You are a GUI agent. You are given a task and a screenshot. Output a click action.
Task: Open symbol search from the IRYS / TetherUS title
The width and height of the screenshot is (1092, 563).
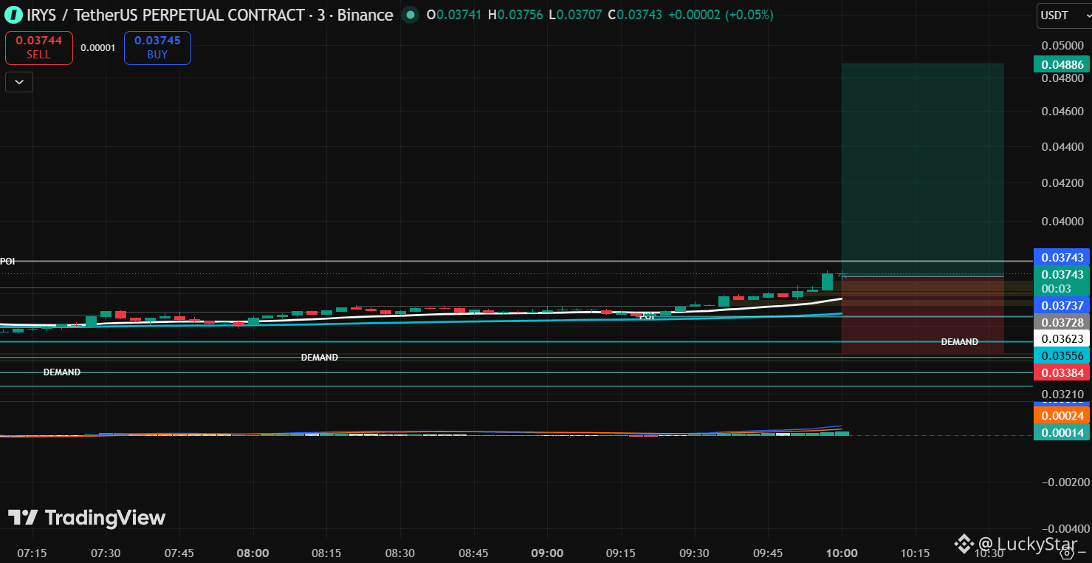point(210,15)
